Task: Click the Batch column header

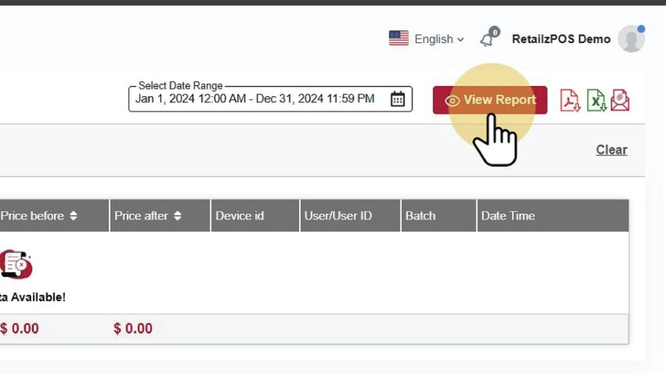Action: (x=420, y=216)
